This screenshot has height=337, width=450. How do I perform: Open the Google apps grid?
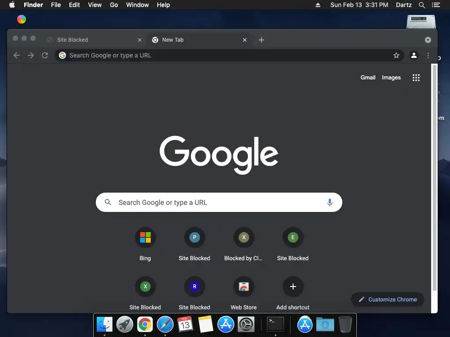click(416, 78)
